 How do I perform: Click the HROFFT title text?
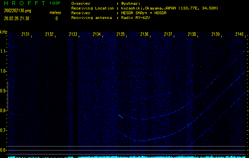tap(23, 3)
